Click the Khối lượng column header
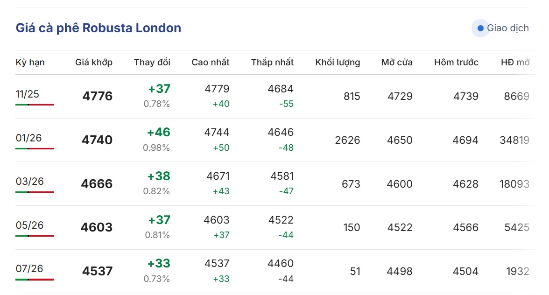The width and height of the screenshot is (549, 295). point(338,63)
